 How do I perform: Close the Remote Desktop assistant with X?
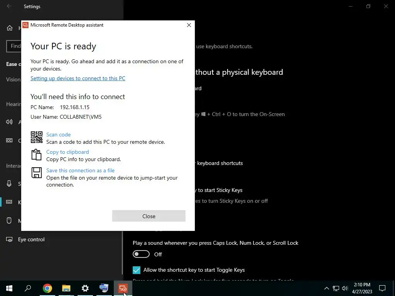point(189,25)
